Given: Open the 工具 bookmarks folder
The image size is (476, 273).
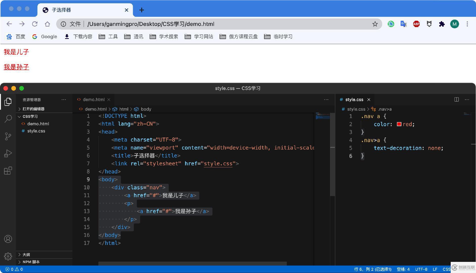Looking at the screenshot, I should 108,37.
